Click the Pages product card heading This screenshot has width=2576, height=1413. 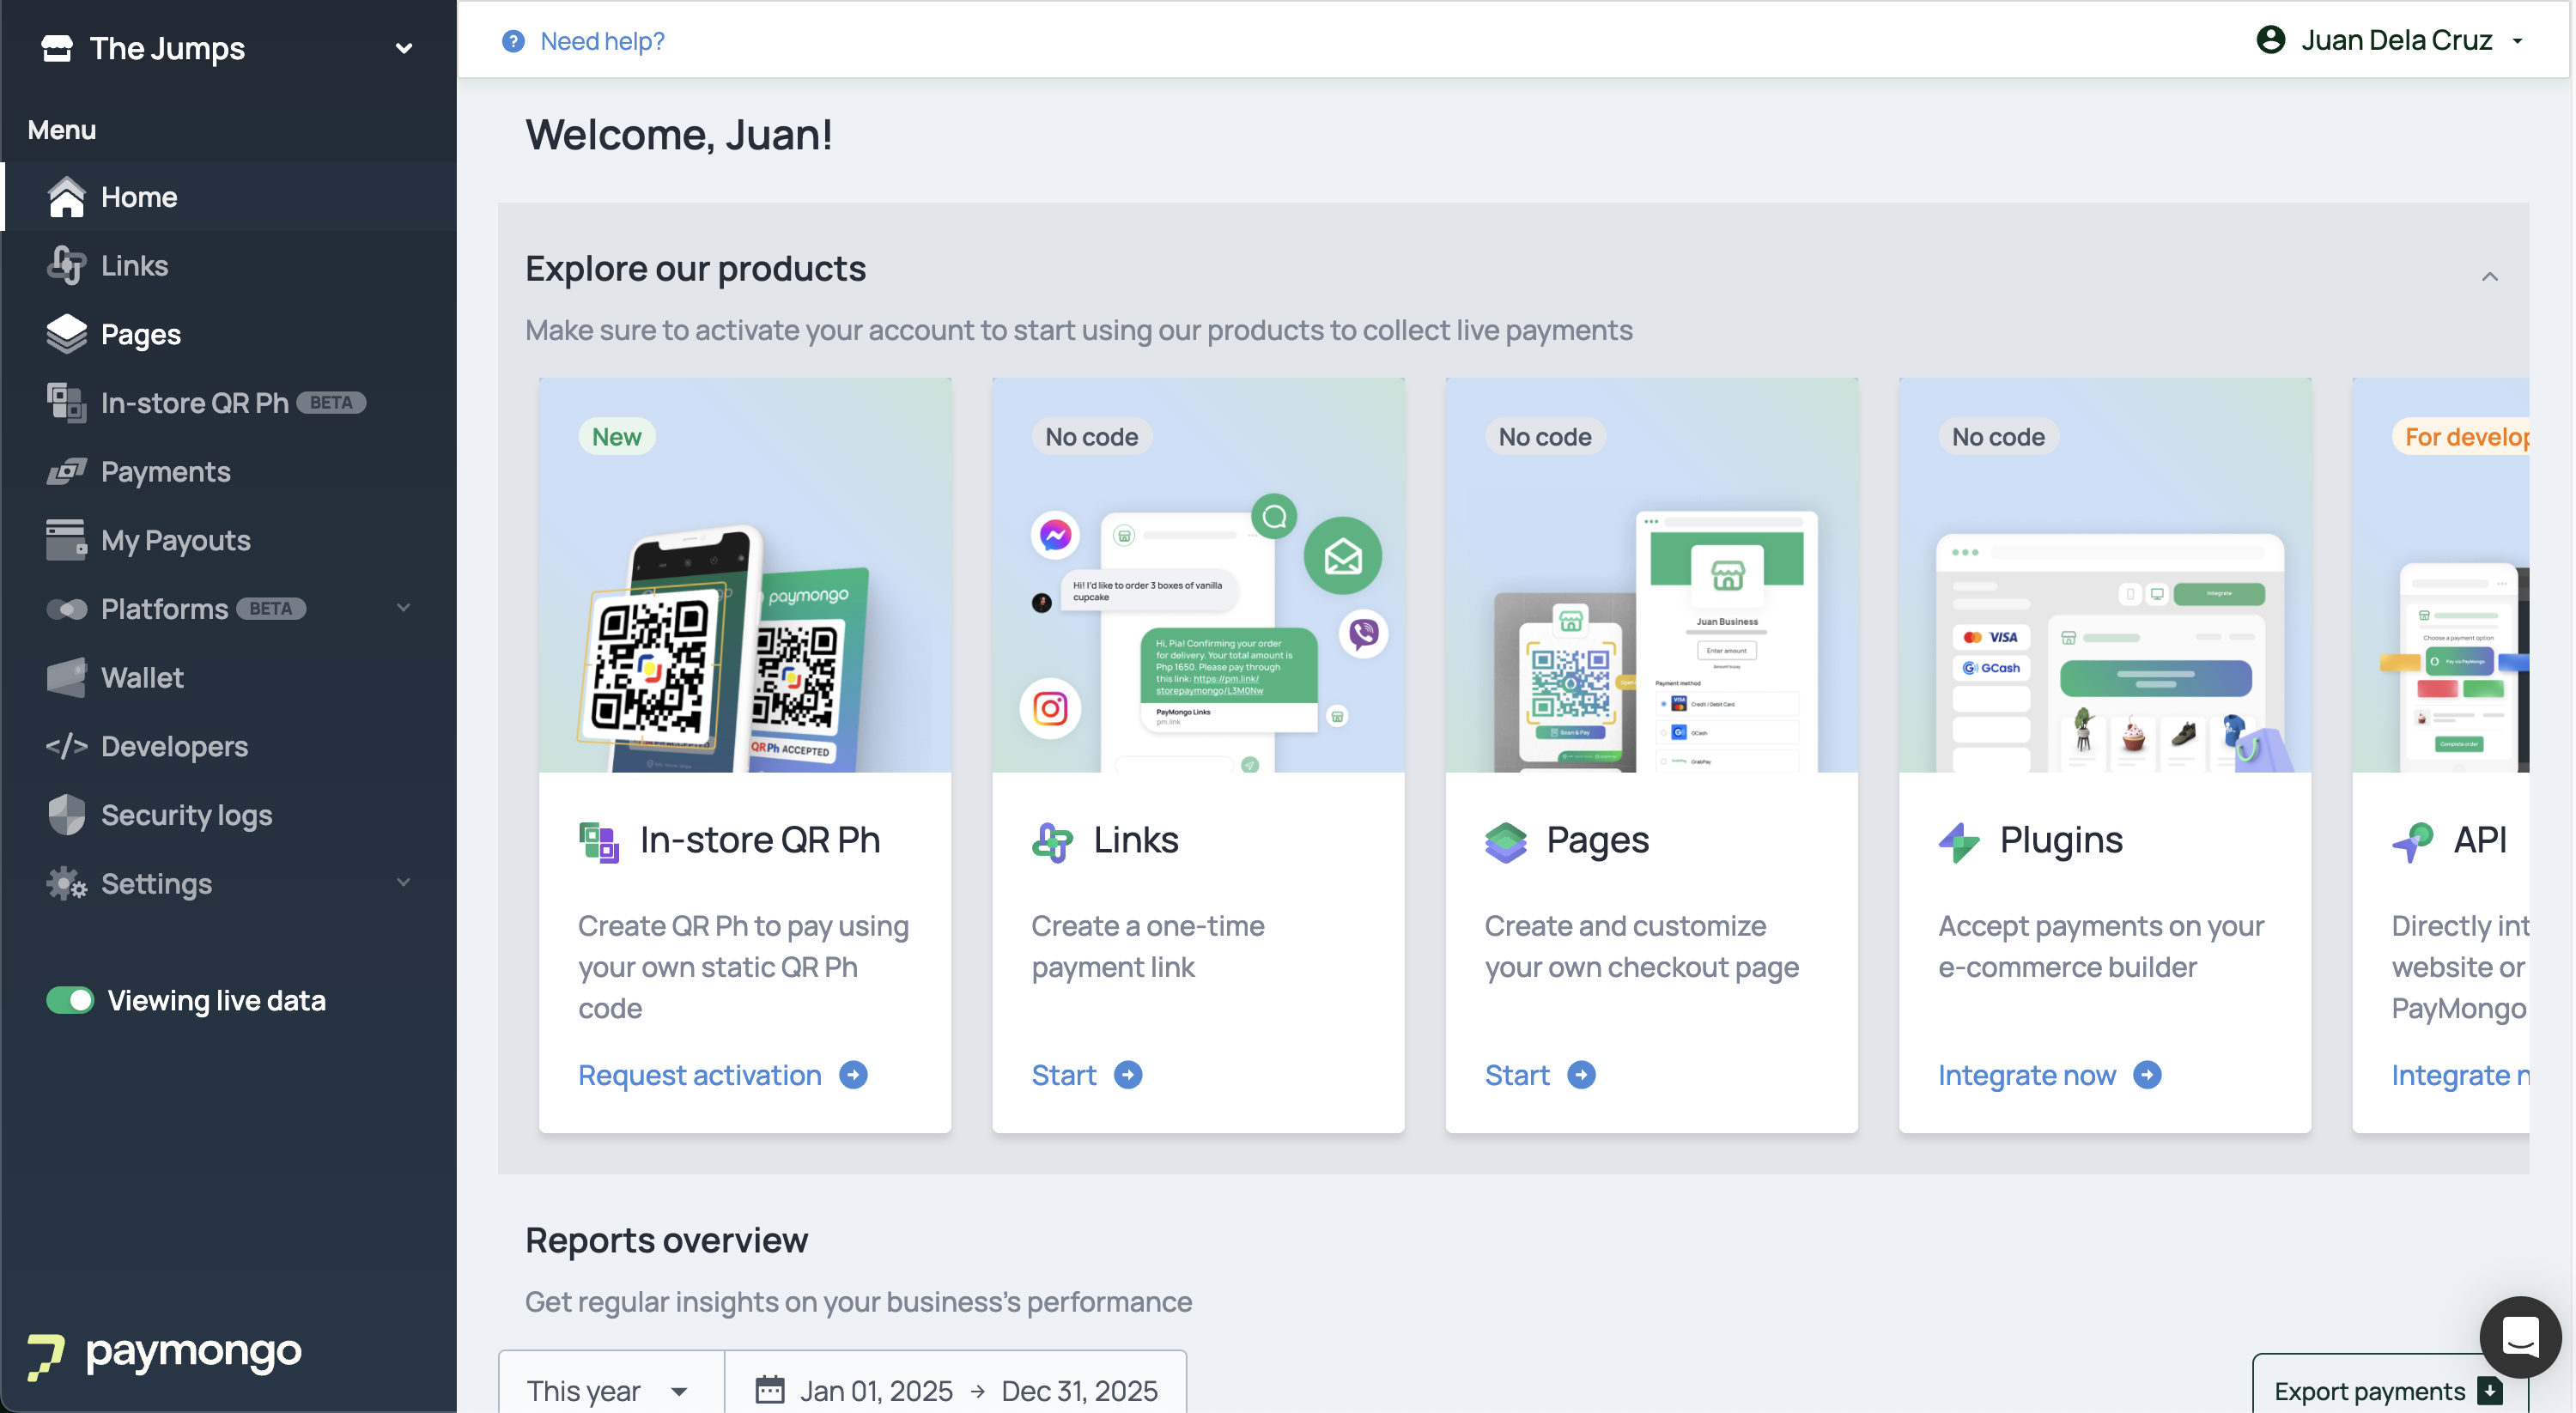click(x=1597, y=840)
